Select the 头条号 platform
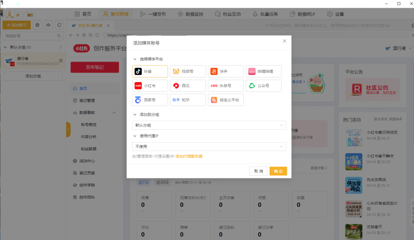 click(x=226, y=85)
